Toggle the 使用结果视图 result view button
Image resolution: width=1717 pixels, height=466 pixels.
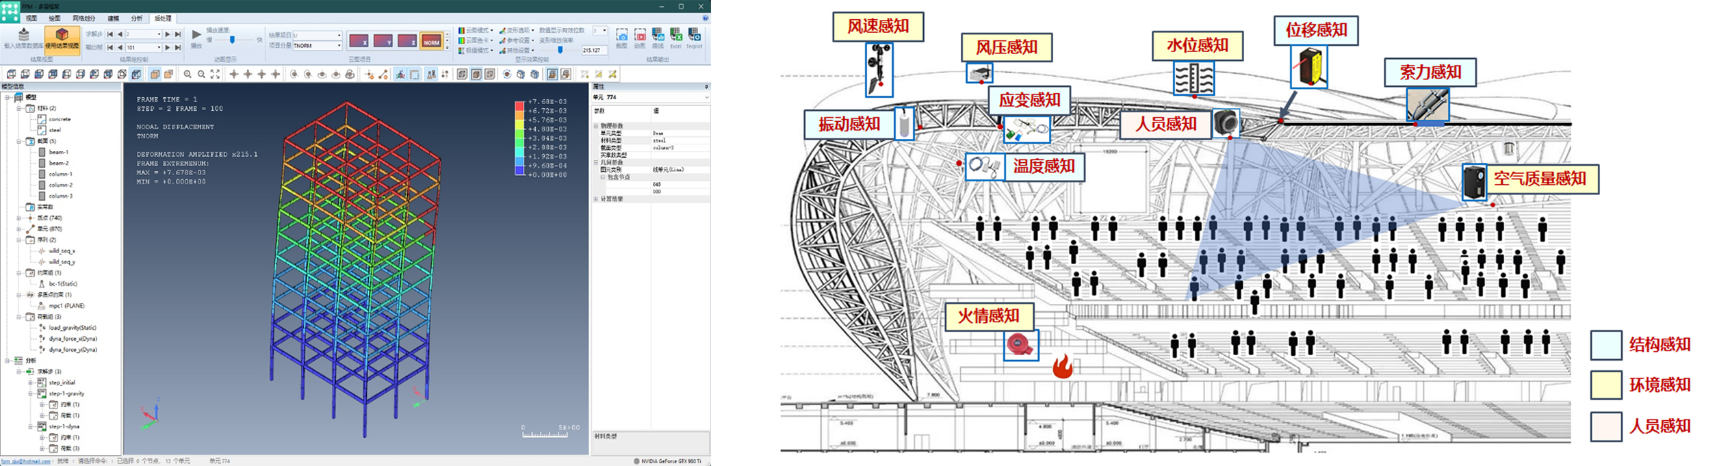[x=62, y=38]
